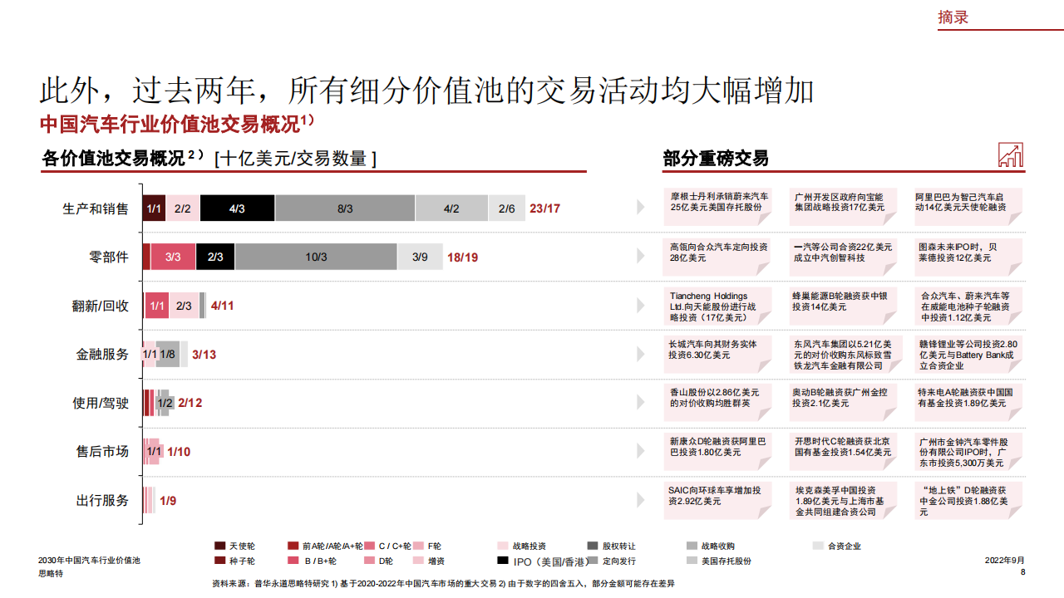Image resolution: width=1064 pixels, height=598 pixels.
Task: Click the 阿里巴巴为智己汽车 deal card
Action: pyautogui.click(x=968, y=207)
